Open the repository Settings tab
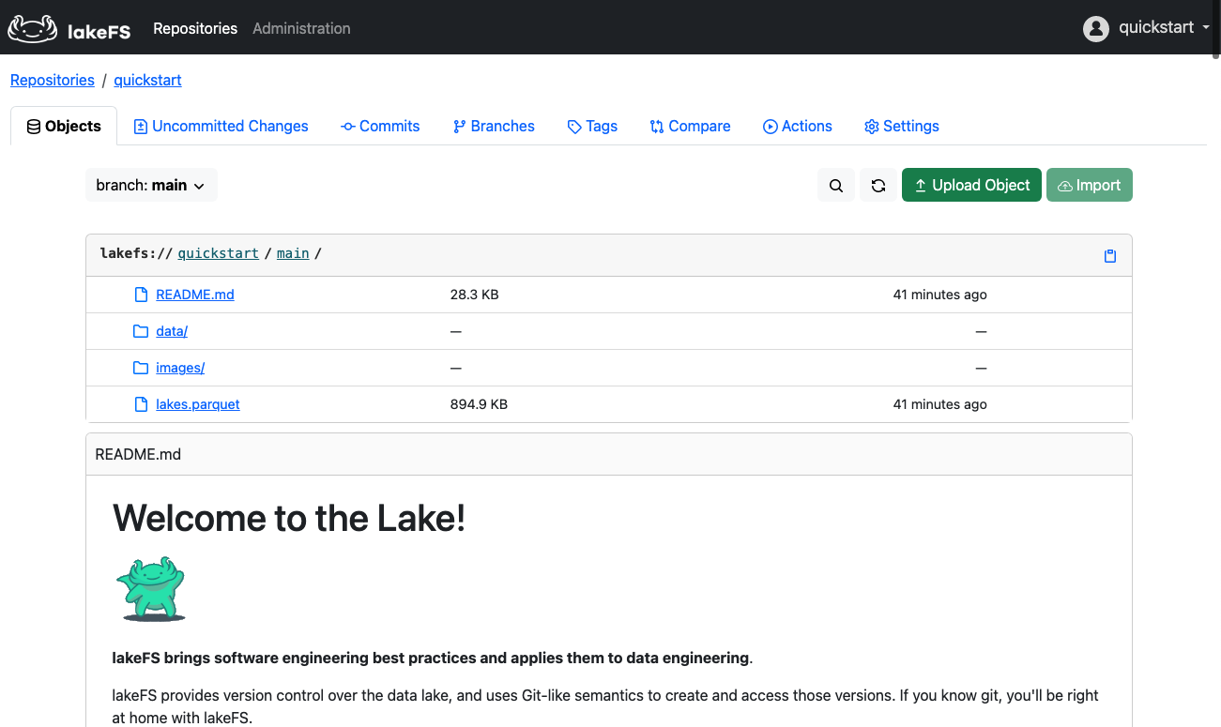 pos(901,126)
